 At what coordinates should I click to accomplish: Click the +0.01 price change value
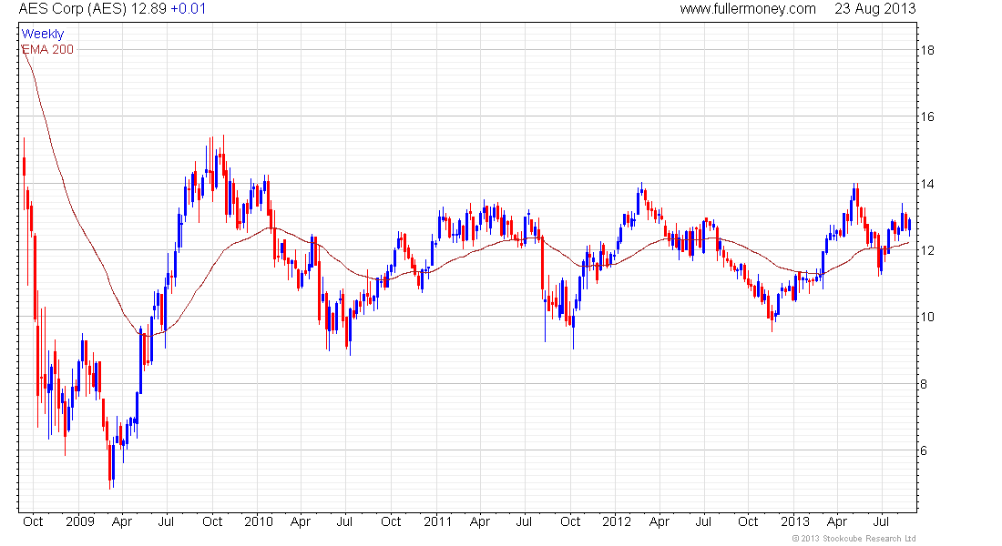point(188,9)
